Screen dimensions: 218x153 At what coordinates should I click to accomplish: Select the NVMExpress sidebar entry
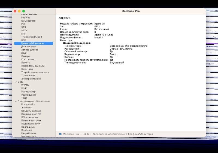(28, 21)
